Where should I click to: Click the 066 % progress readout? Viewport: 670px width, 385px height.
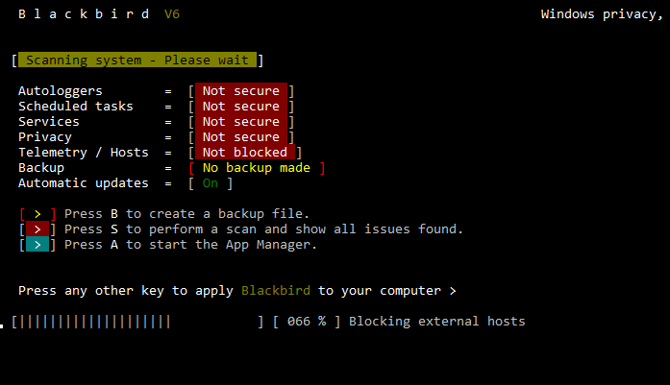307,322
